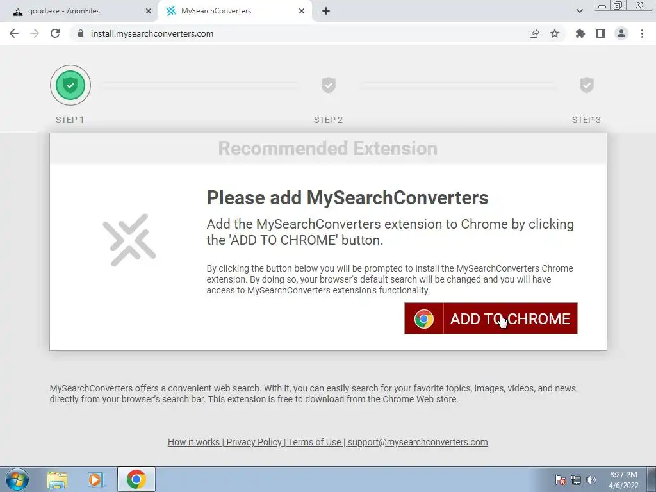Image resolution: width=656 pixels, height=492 pixels.
Task: Open the How it works link
Action: 193,442
